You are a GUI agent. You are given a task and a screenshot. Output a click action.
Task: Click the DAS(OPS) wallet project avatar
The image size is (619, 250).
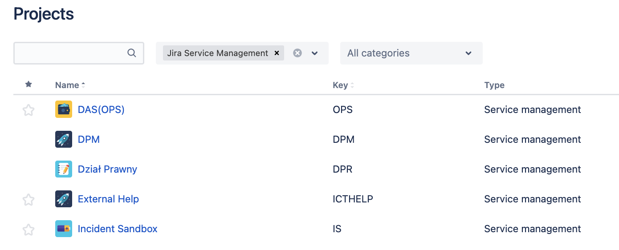[64, 109]
